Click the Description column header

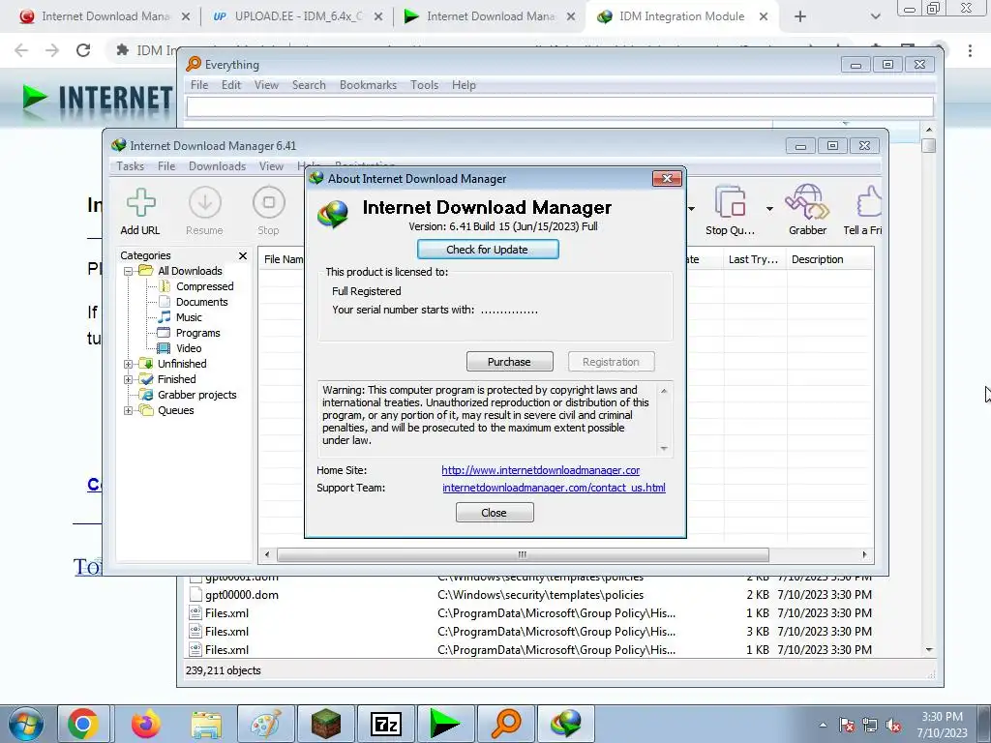pos(828,259)
